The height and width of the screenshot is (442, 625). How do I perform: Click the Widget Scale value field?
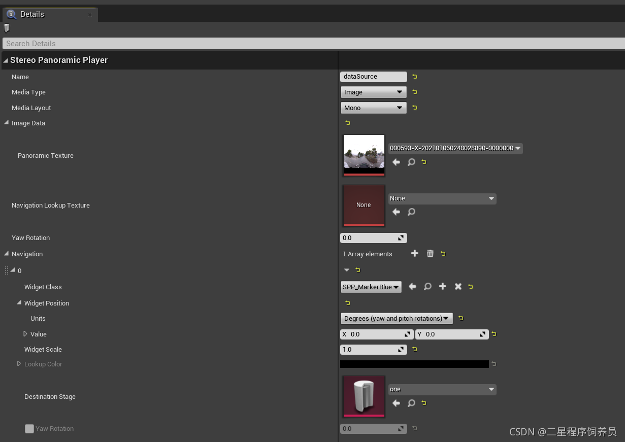pos(374,349)
